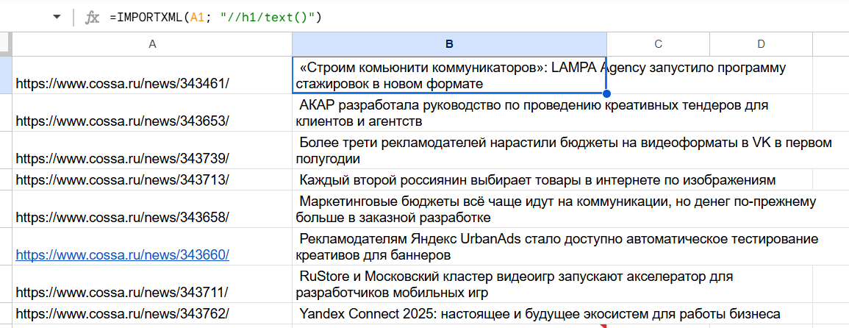Open the name box dropdown arrow
The height and width of the screenshot is (328, 849).
(57, 18)
